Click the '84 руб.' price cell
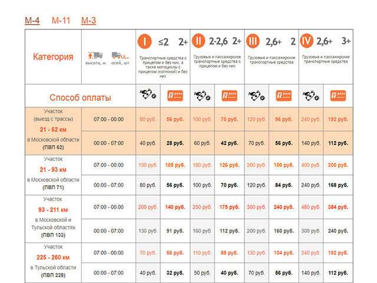Image resolution: width=377 pixels, height=283 pixels. pos(284,185)
